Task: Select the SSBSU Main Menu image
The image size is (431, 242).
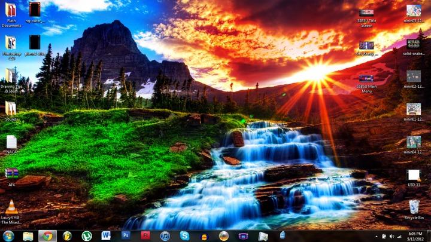Action: [x=366, y=84]
